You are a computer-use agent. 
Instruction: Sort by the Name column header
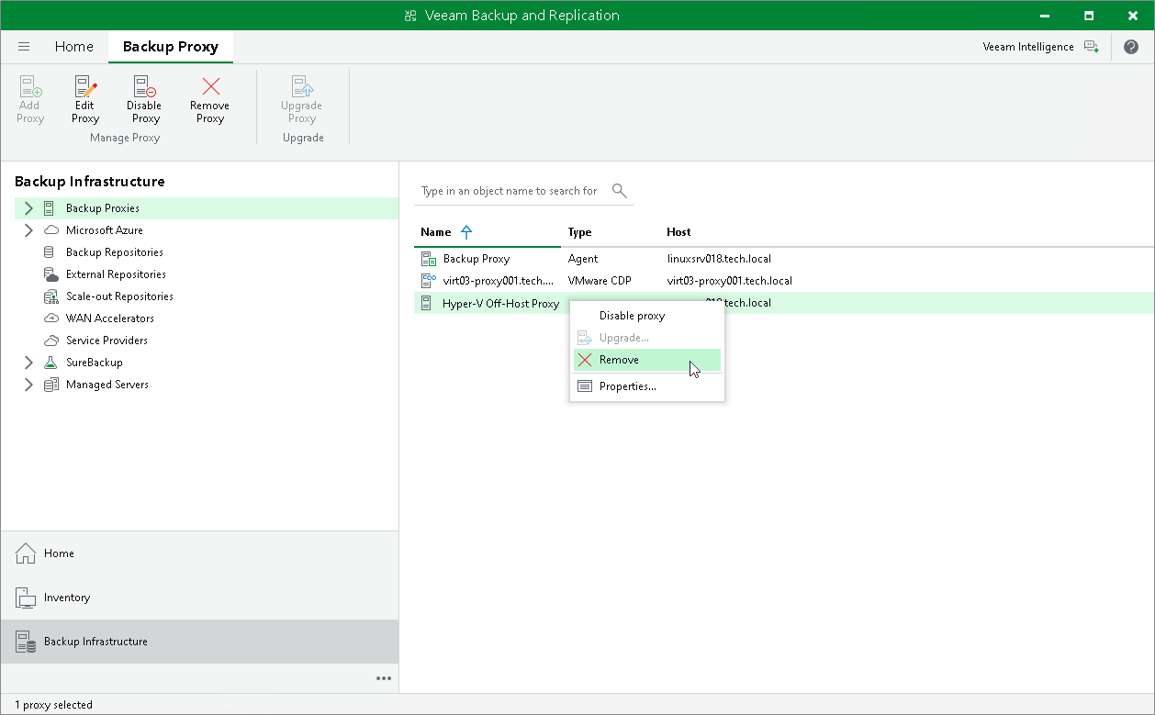(x=436, y=232)
